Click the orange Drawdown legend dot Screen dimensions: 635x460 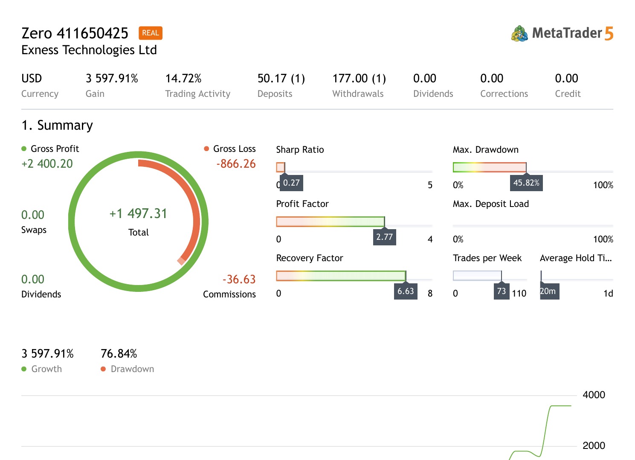(x=103, y=369)
